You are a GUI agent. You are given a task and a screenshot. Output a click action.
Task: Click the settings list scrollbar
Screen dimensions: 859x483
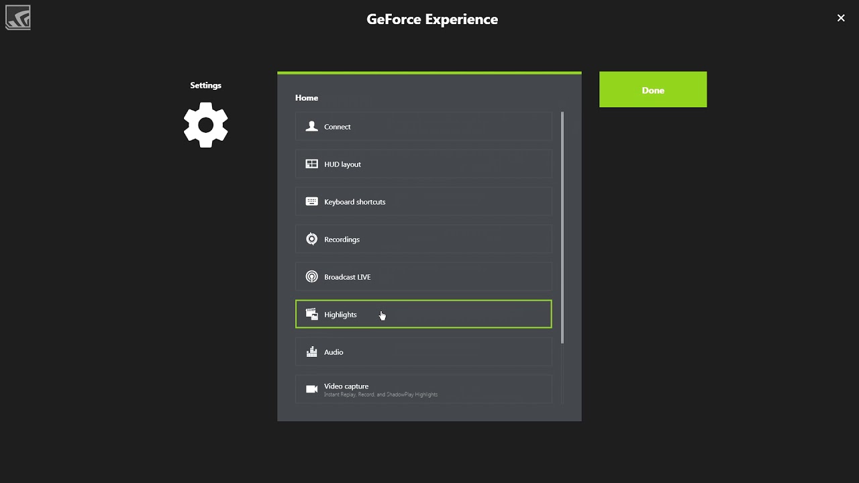point(562,228)
